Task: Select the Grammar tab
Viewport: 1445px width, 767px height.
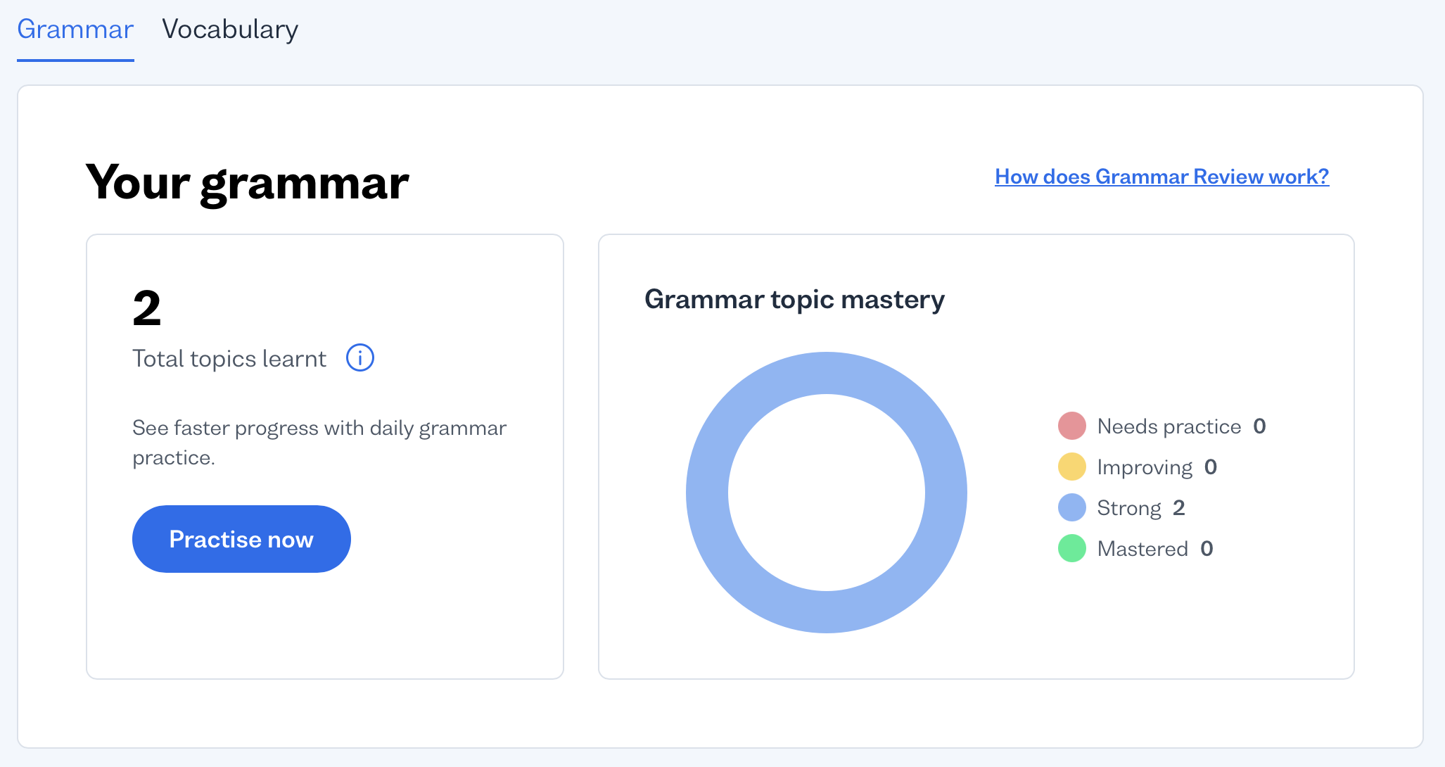Action: [75, 30]
